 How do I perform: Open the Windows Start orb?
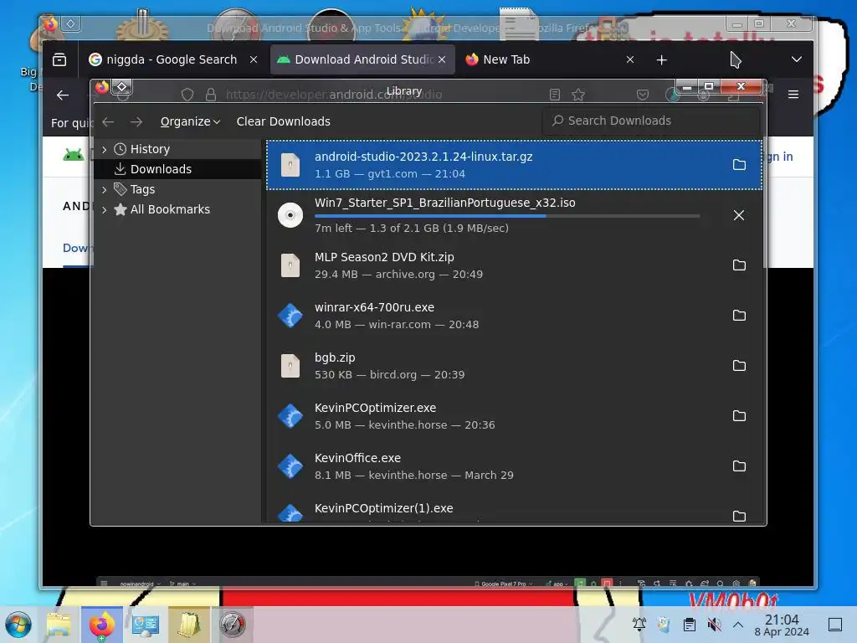coord(18,625)
